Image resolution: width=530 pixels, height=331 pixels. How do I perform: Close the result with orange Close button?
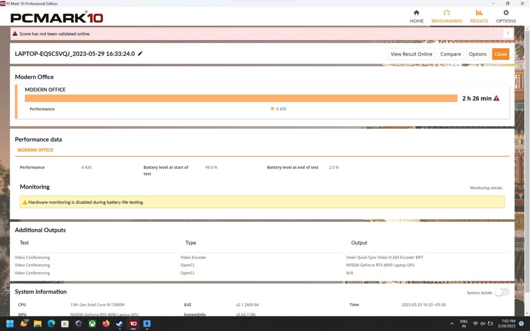(500, 54)
